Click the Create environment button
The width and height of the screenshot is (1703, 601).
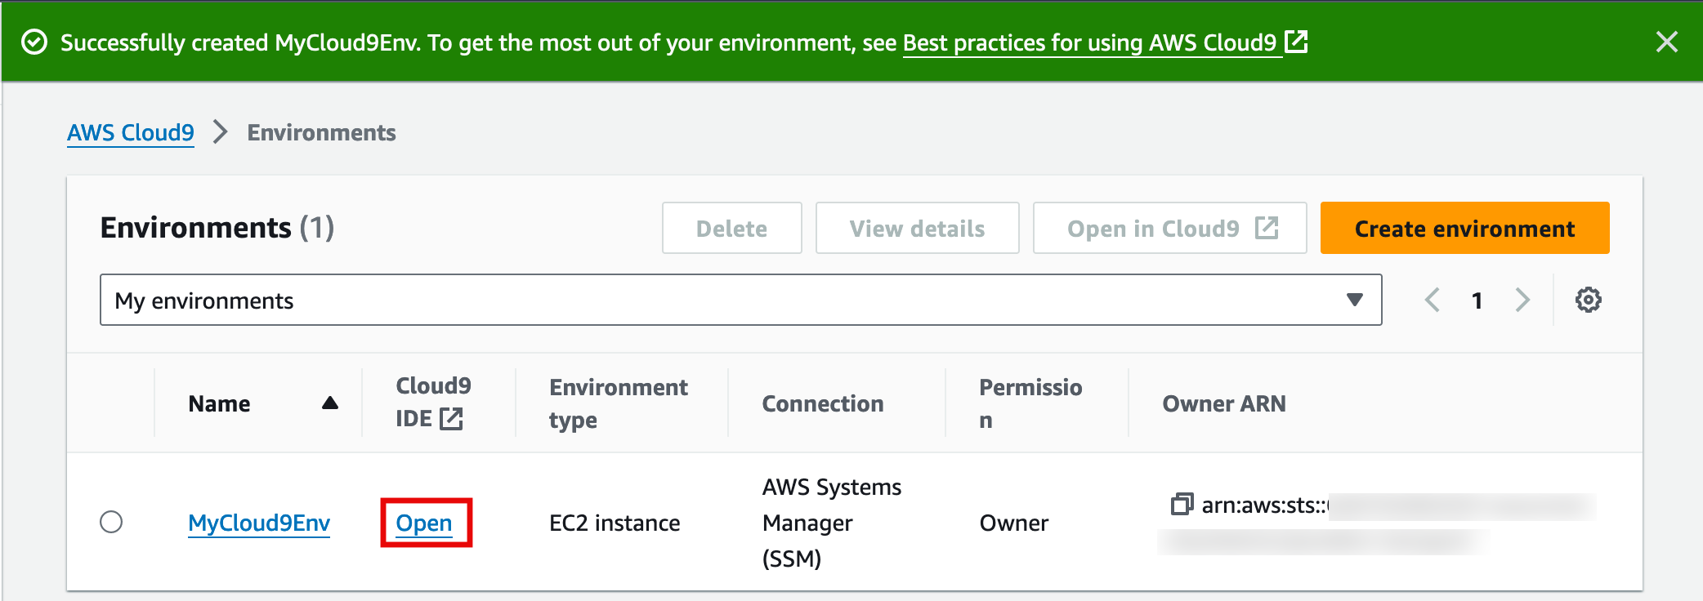coord(1464,229)
